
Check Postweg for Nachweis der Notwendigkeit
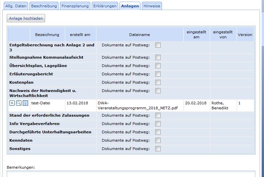click(158, 91)
